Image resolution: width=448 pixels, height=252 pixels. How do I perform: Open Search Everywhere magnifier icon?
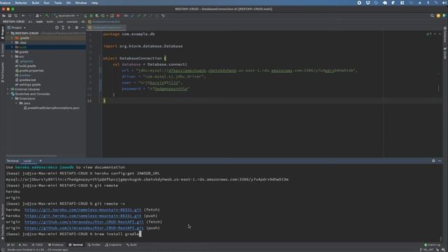tap(433, 15)
